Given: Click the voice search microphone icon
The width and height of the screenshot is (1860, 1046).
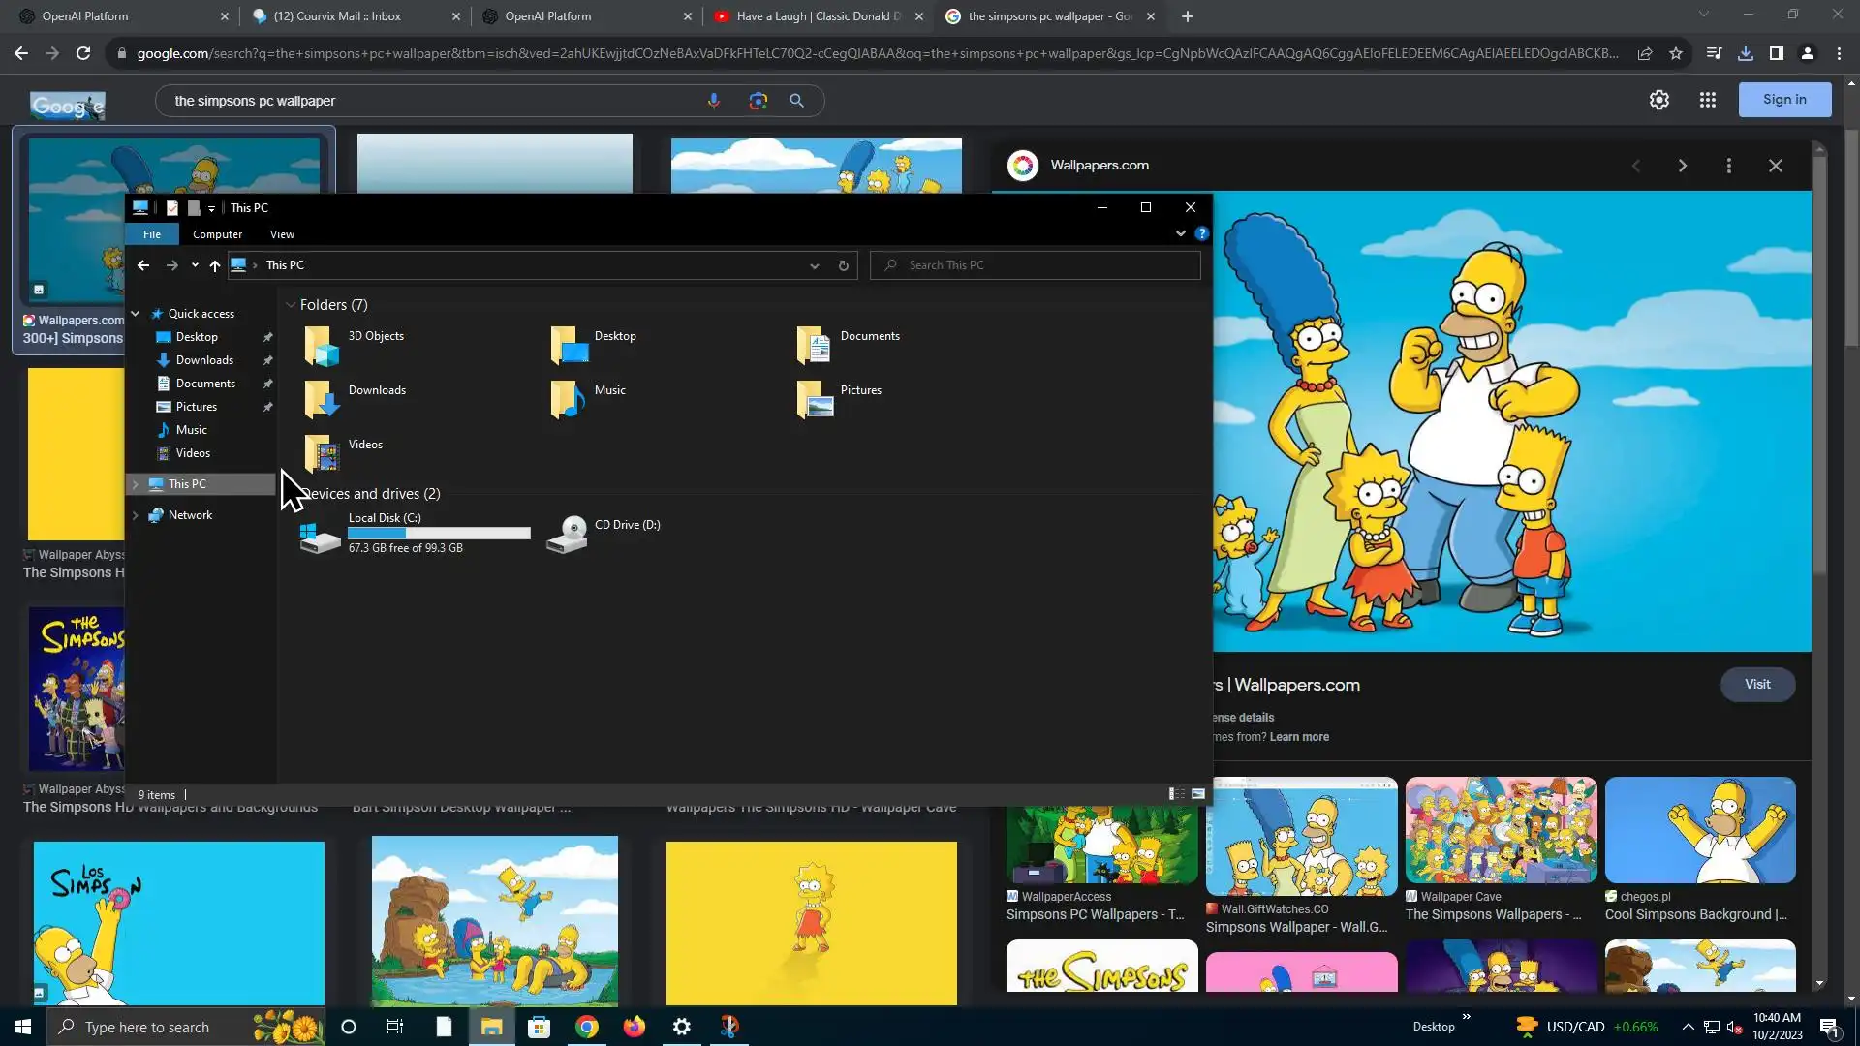Looking at the screenshot, I should (714, 101).
